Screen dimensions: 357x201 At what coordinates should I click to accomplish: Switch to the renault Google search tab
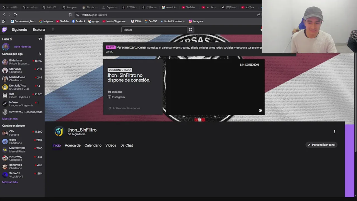pyautogui.click(x=170, y=7)
